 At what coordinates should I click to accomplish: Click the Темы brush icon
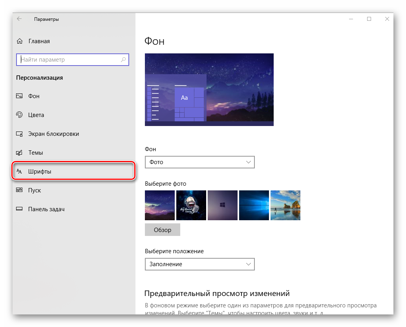pos(19,152)
